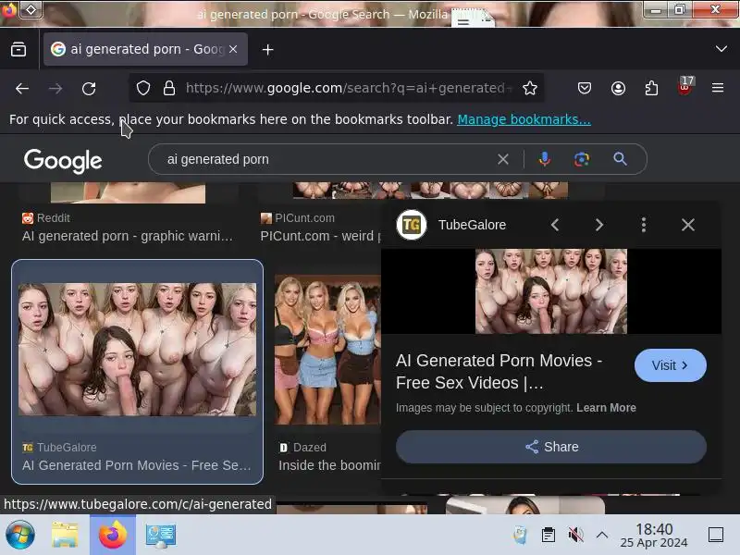Go to Google home via logo
The width and height of the screenshot is (740, 555).
pyautogui.click(x=63, y=161)
